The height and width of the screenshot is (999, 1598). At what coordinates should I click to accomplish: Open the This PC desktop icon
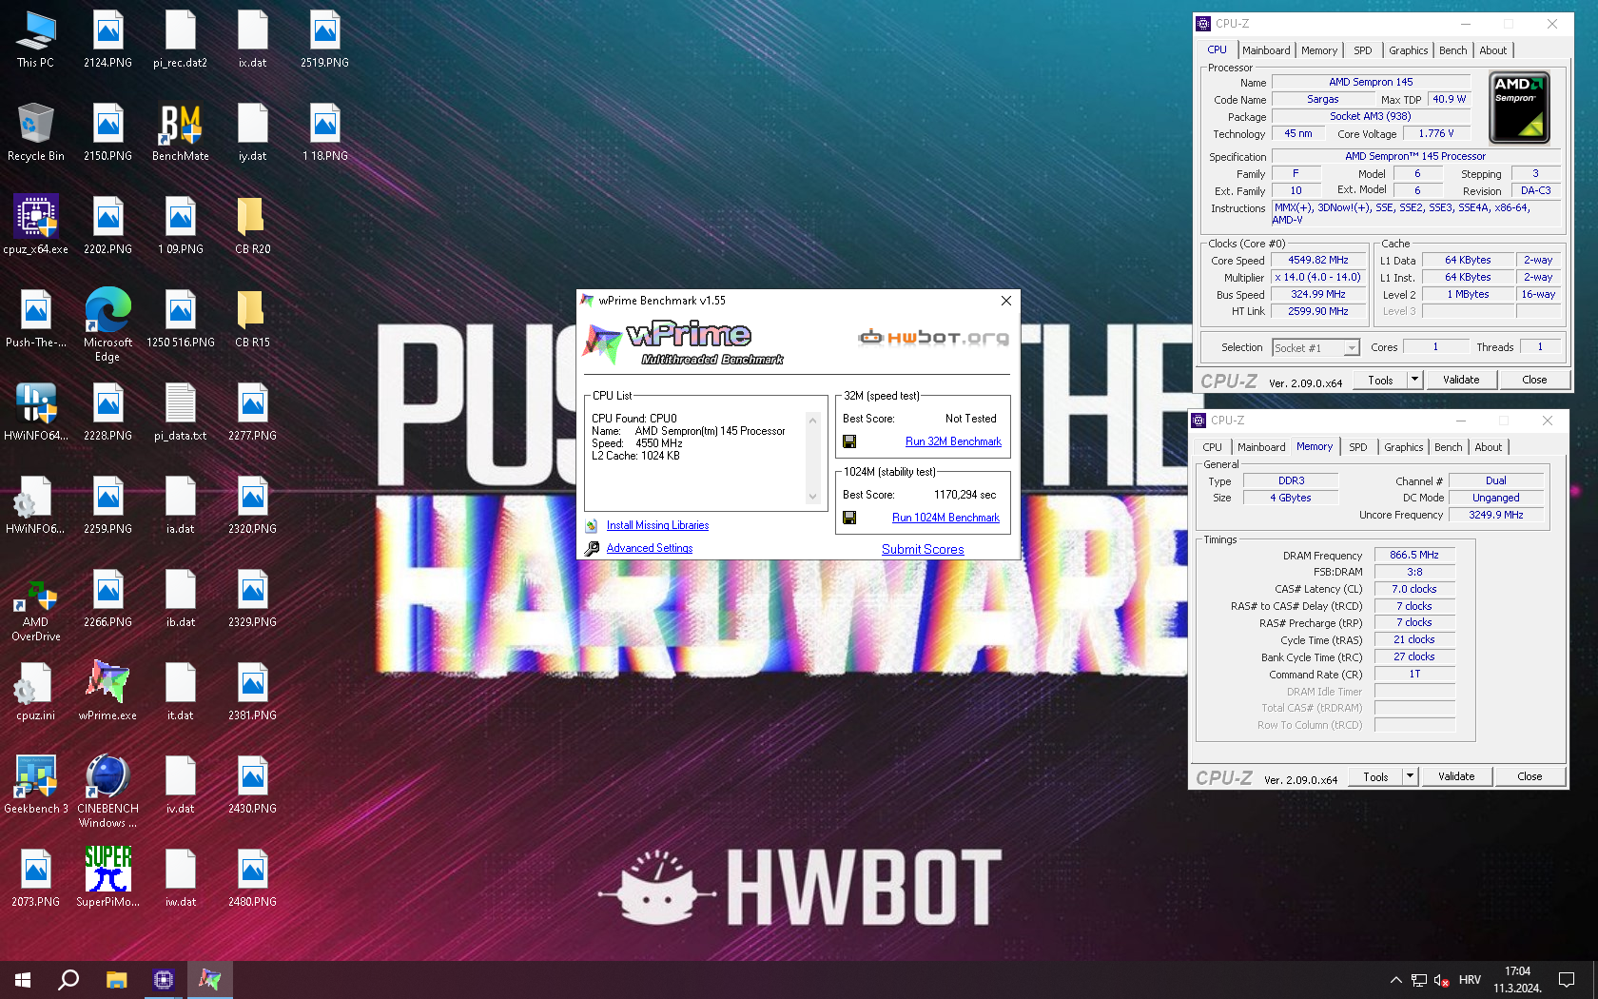click(35, 39)
